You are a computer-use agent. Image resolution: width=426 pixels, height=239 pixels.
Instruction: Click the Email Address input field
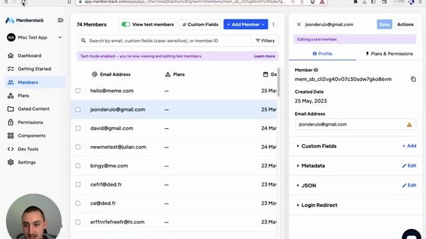click(x=355, y=124)
